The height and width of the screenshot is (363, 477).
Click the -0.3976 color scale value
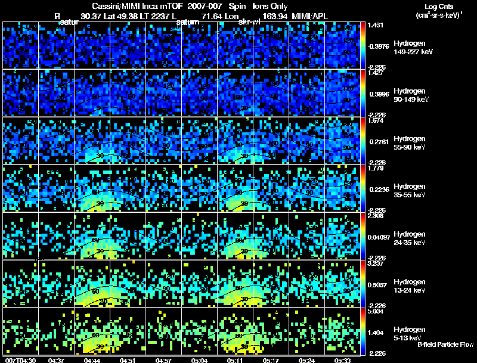379,46
